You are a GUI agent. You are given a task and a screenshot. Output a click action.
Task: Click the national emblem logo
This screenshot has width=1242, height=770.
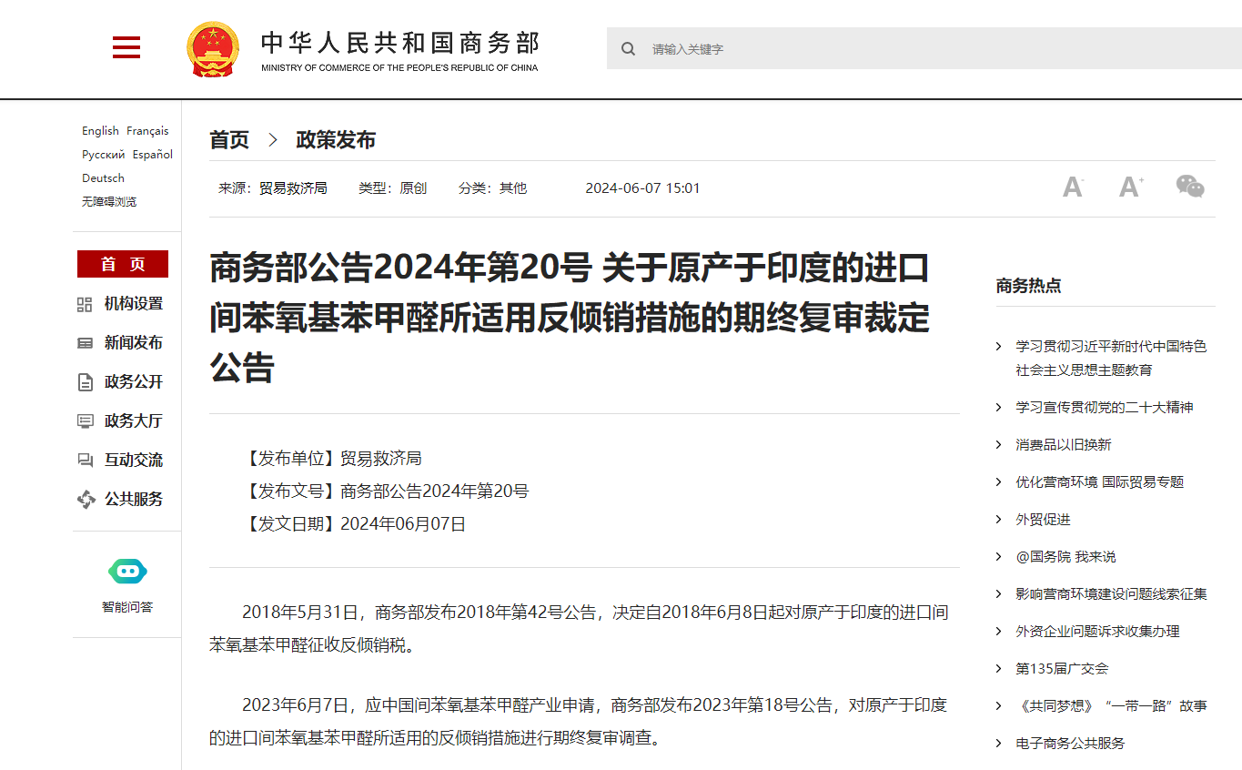click(213, 49)
